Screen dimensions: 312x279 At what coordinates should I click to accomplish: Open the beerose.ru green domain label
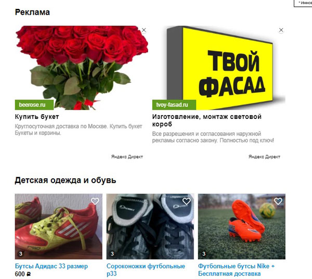pos(34,105)
